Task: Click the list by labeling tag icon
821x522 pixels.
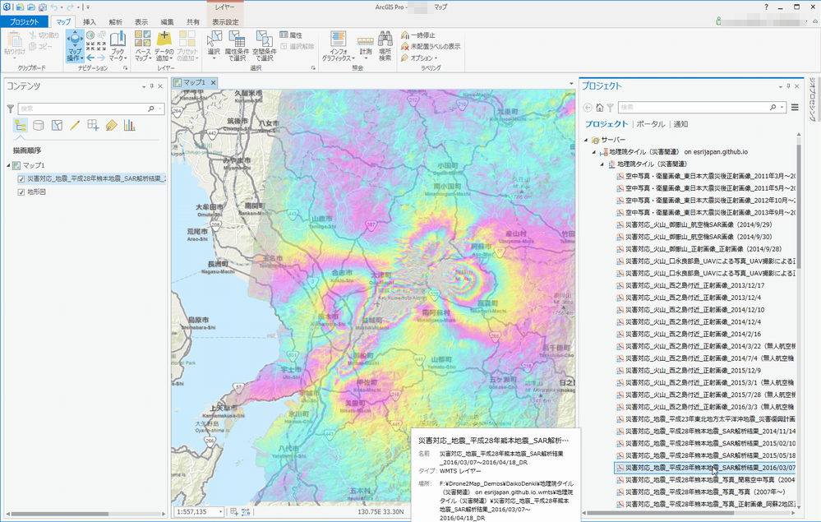Action: pyautogui.click(x=111, y=125)
